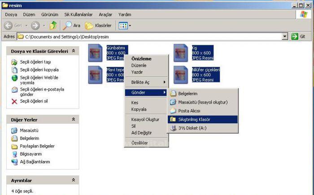Click Özellikler in the context menu
The width and height of the screenshot is (314, 195).
tap(139, 143)
